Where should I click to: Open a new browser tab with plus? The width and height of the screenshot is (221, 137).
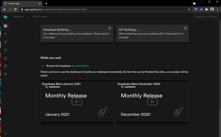click(x=46, y=4)
